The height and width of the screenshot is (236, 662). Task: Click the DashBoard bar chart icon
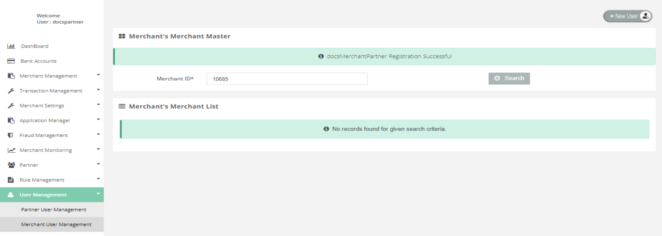pos(11,46)
